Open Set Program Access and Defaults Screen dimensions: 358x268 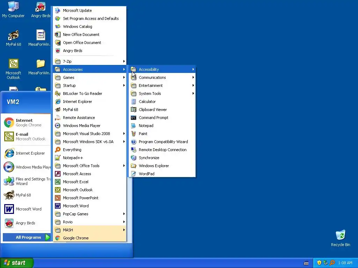(89, 18)
